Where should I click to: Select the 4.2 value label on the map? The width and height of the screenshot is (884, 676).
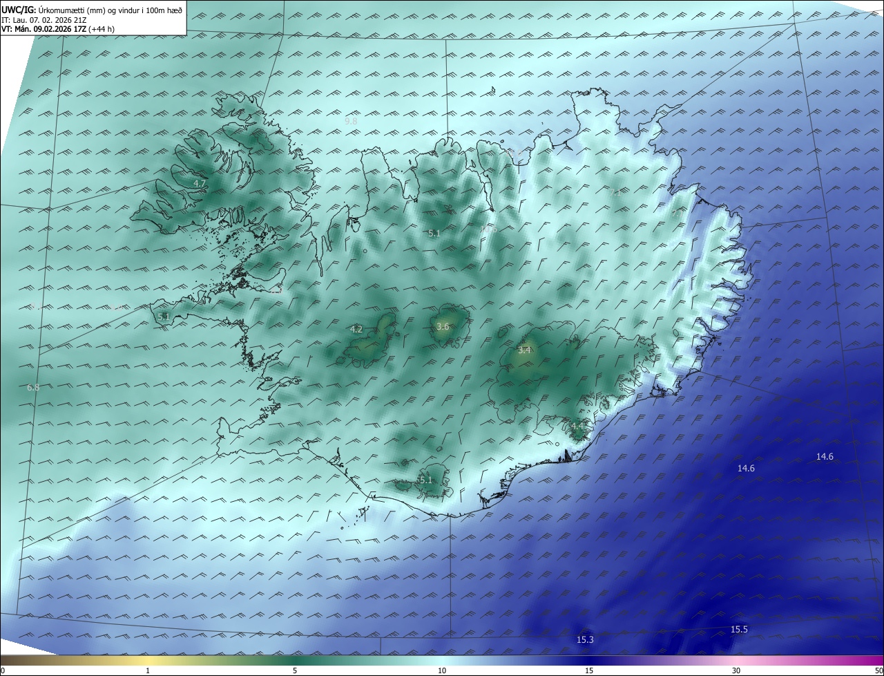356,330
